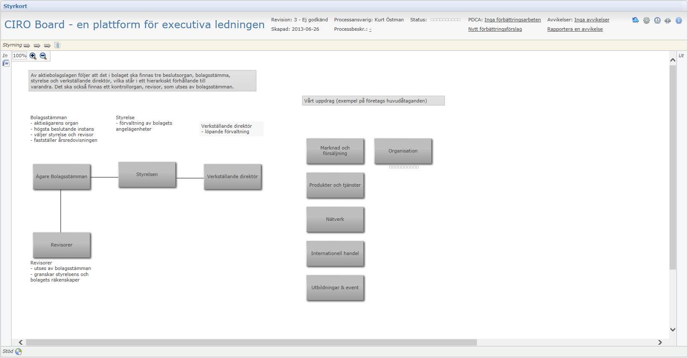This screenshot has height=358, width=688.
Task: Select the Styrelsen process box
Action: click(147, 174)
